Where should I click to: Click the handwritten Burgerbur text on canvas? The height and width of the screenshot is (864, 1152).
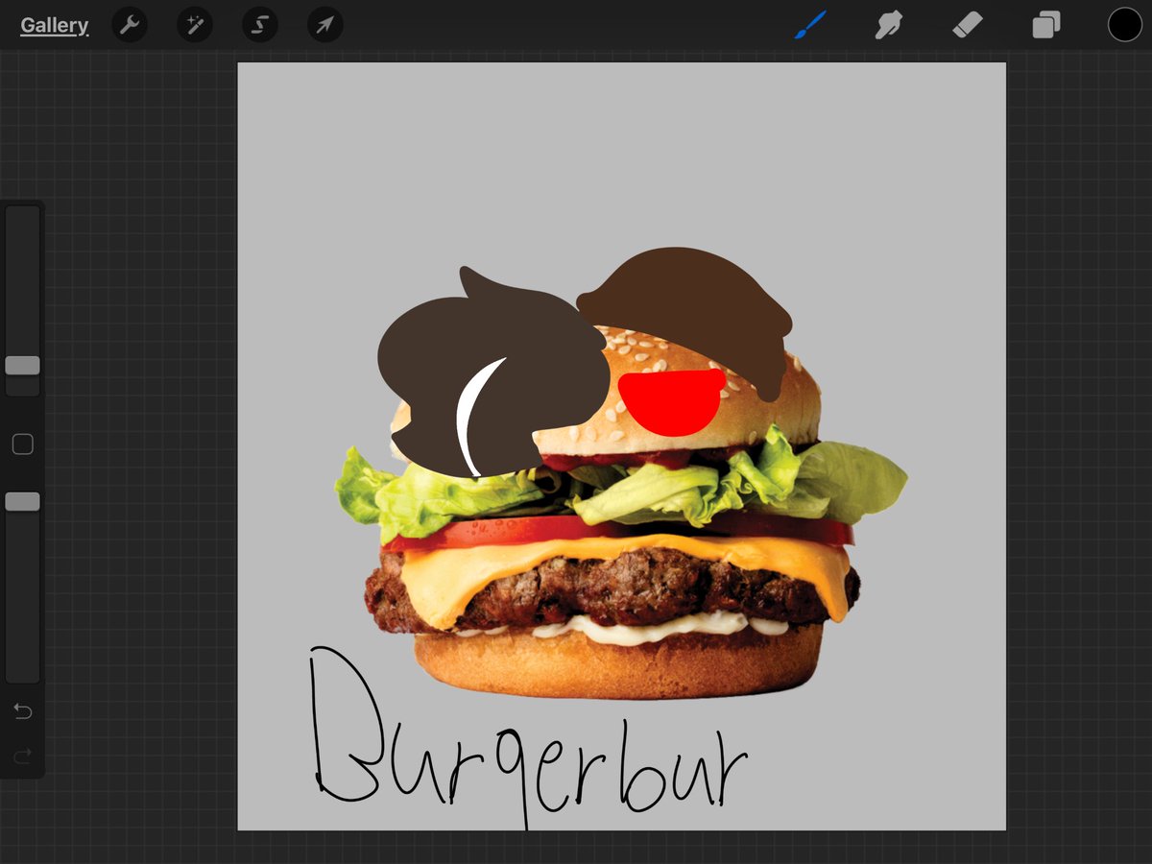[528, 739]
